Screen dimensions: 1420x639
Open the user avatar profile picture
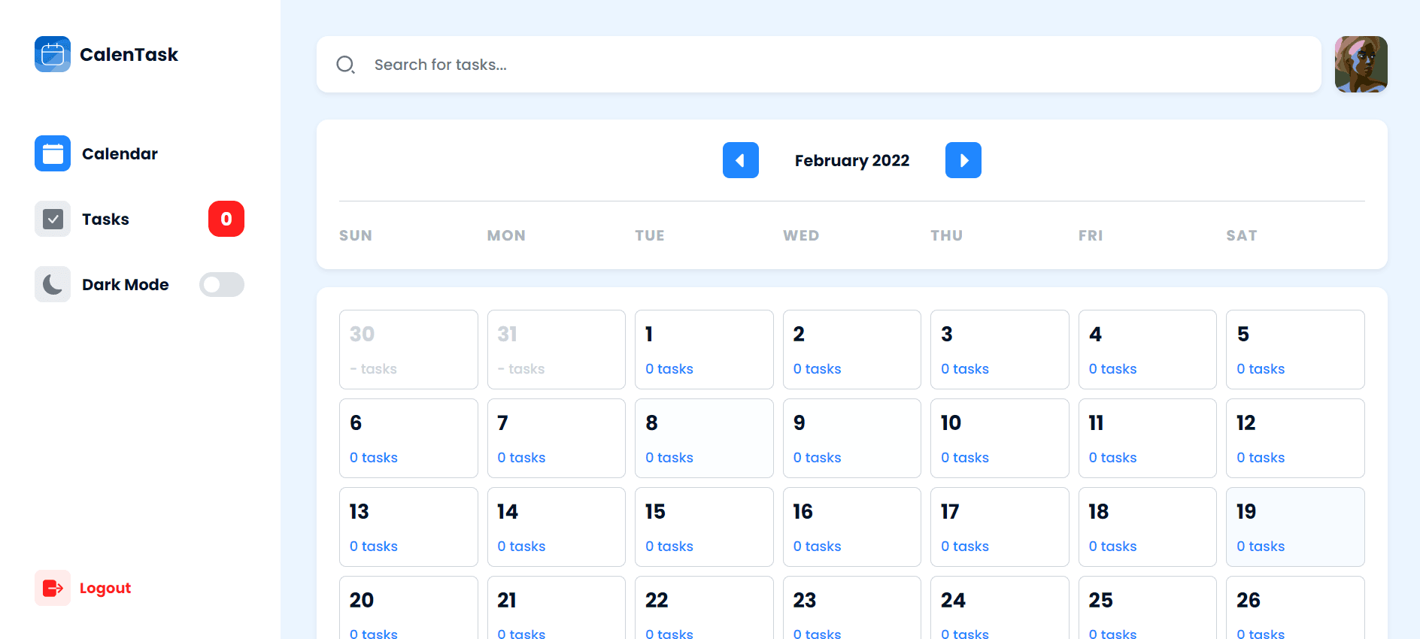pyautogui.click(x=1361, y=65)
